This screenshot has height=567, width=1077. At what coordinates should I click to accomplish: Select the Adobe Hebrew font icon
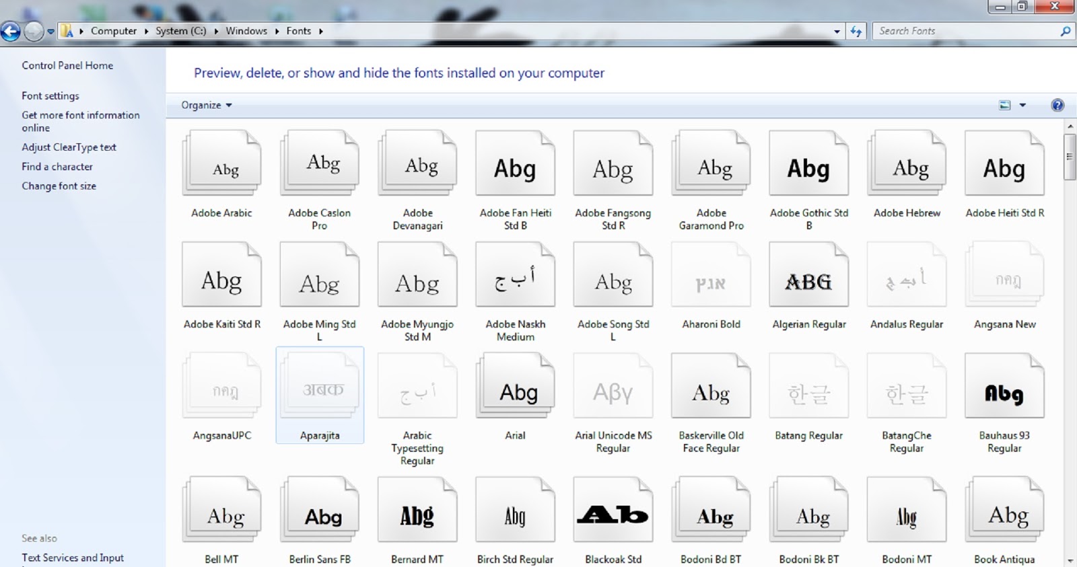907,163
